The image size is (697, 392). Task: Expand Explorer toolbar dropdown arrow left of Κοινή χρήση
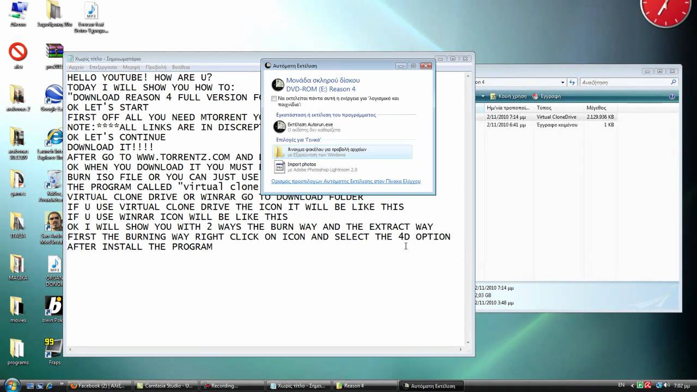(482, 96)
